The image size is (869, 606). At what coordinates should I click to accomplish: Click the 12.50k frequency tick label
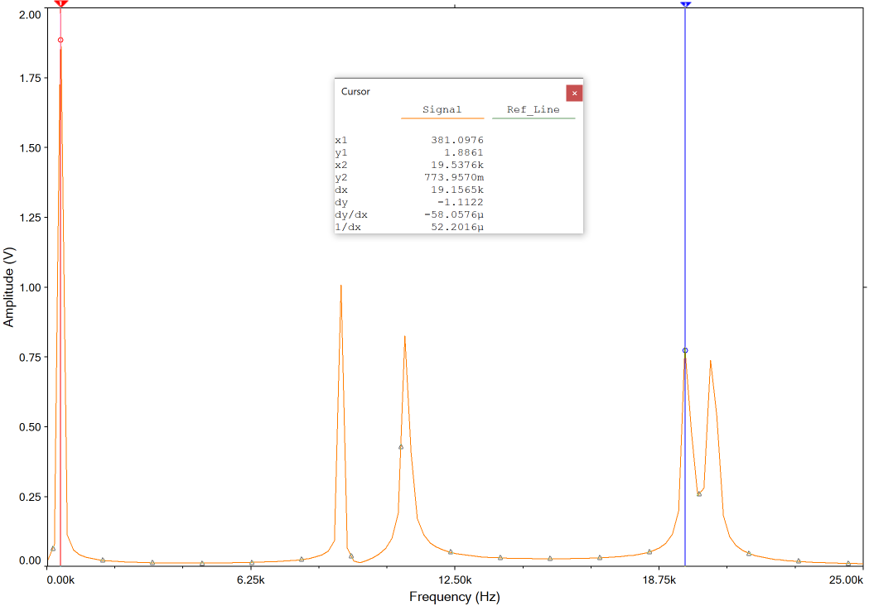(x=454, y=580)
